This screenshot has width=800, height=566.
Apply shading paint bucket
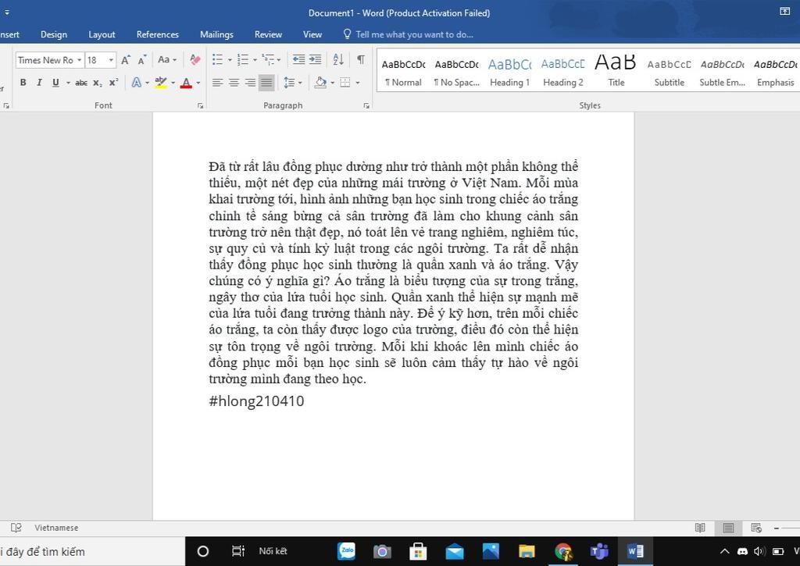click(x=320, y=82)
